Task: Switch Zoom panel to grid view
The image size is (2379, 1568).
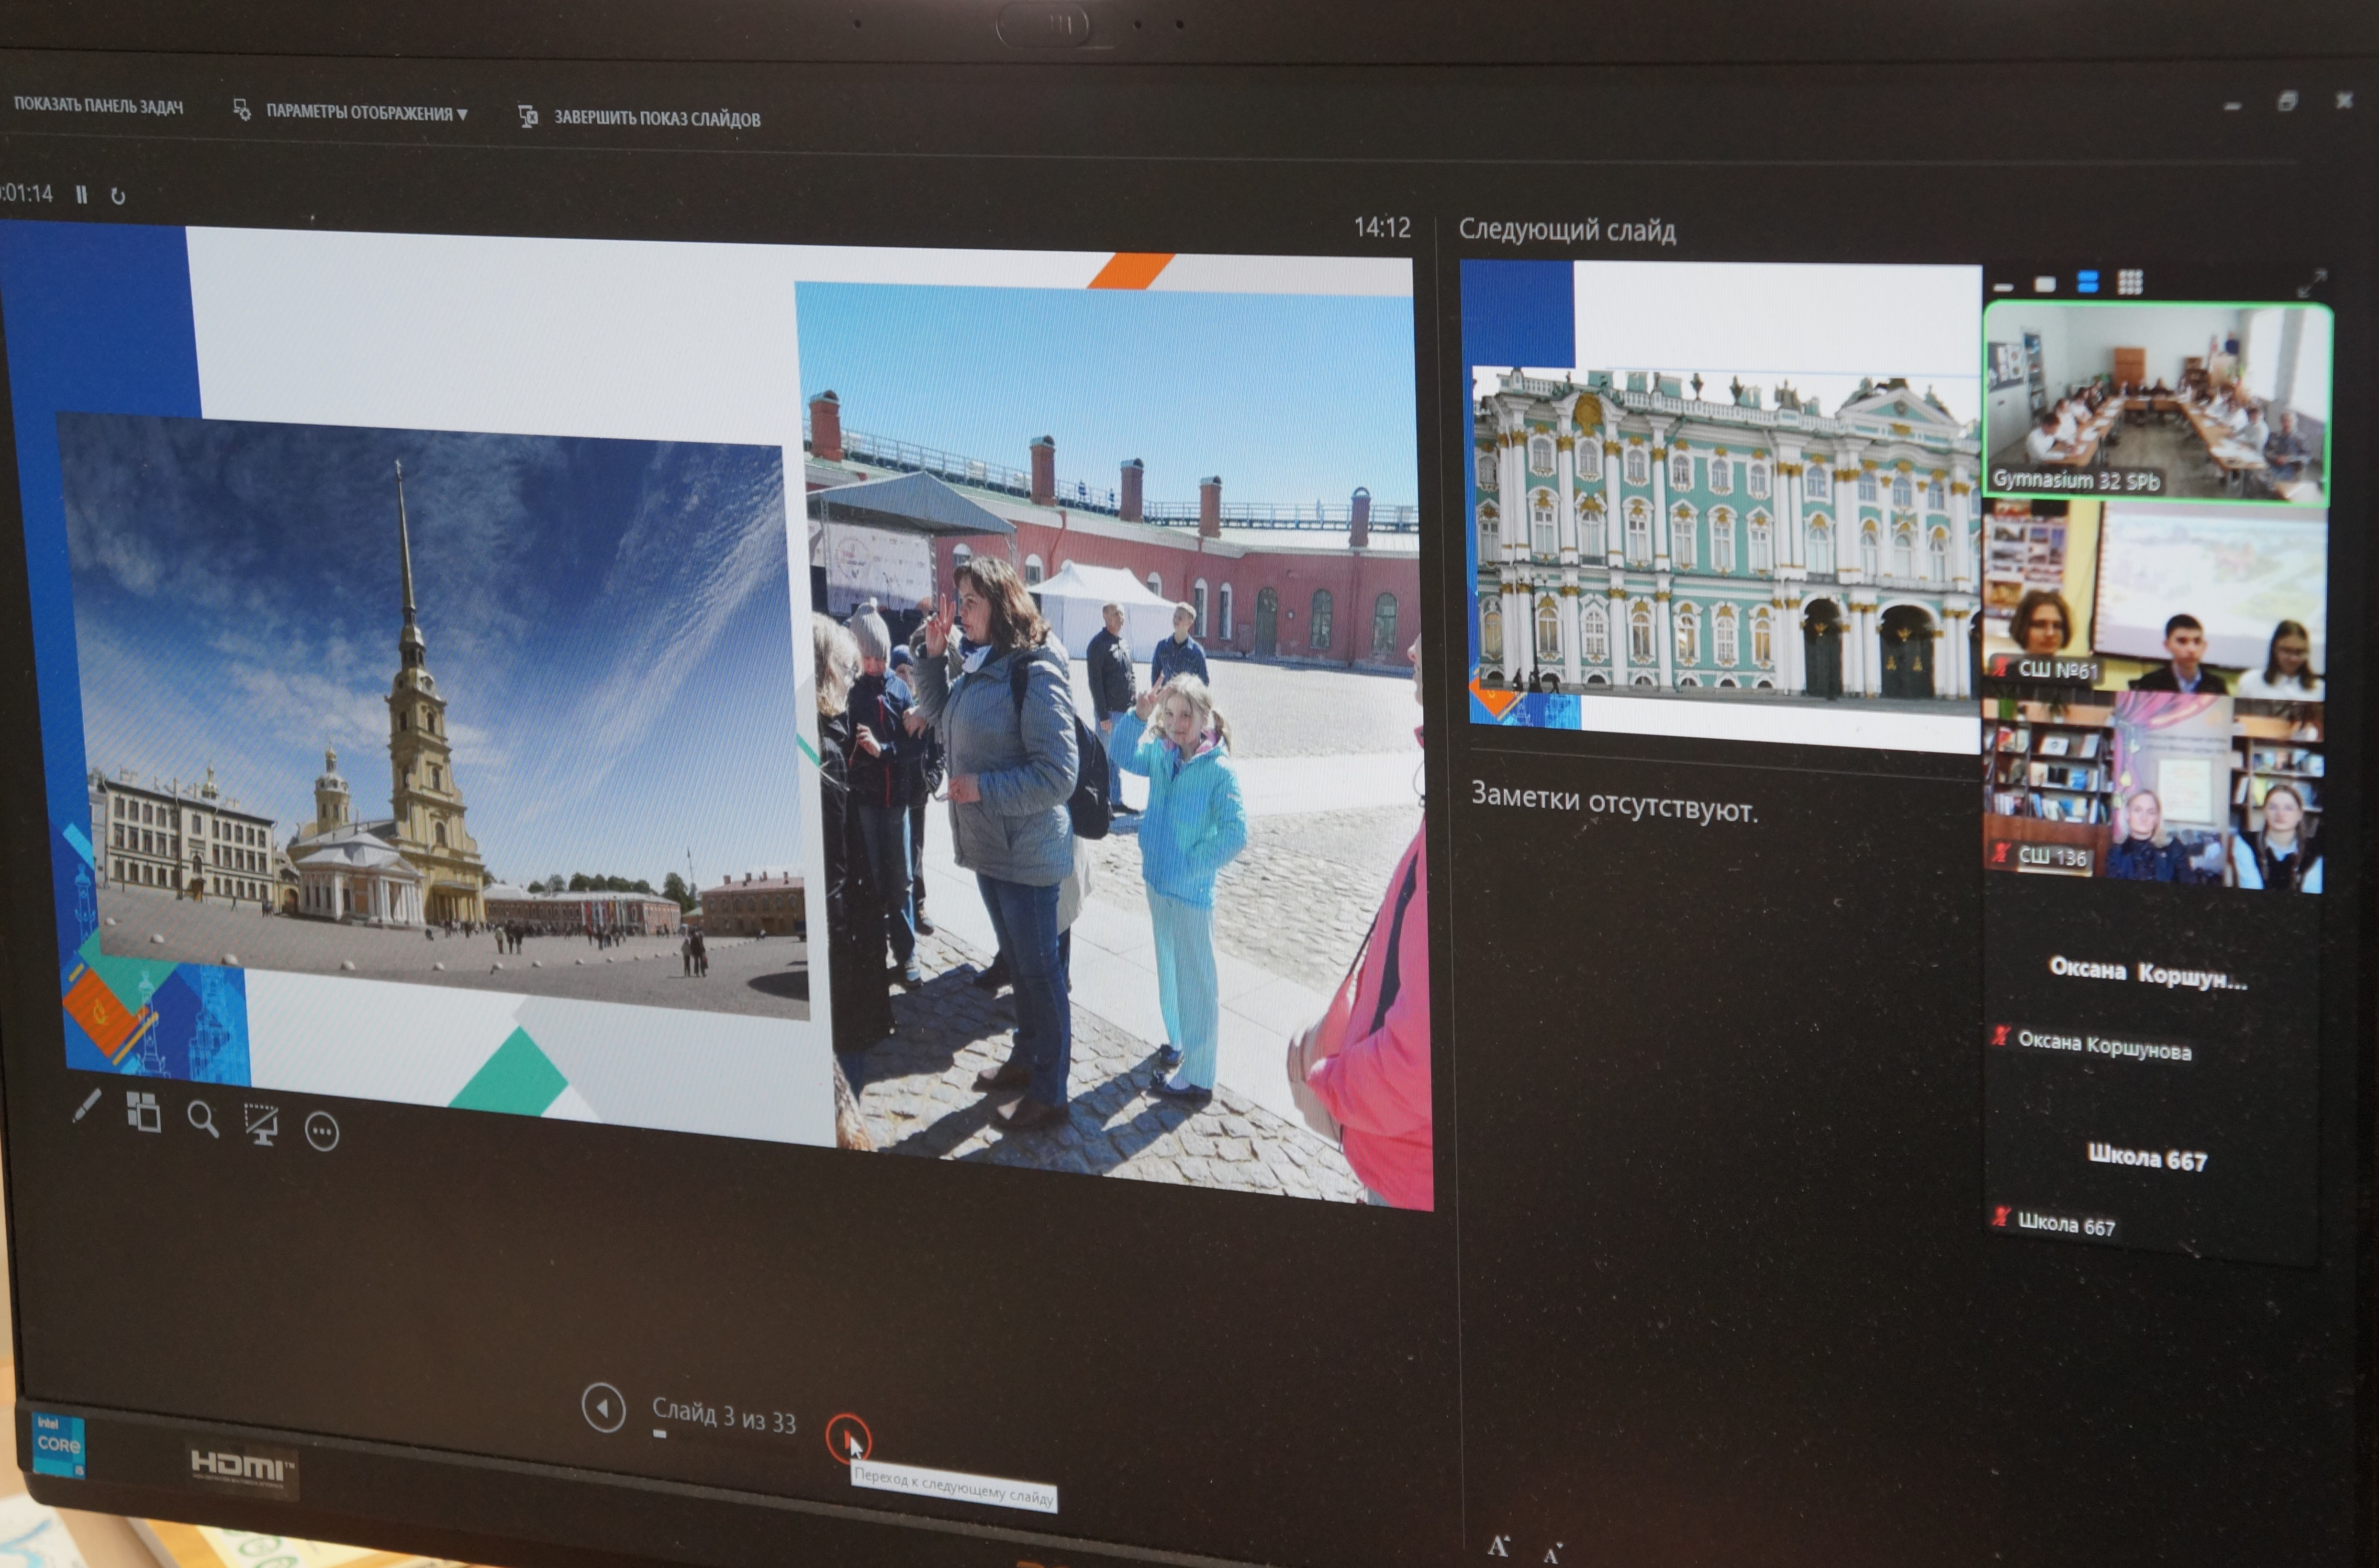Action: [2130, 283]
